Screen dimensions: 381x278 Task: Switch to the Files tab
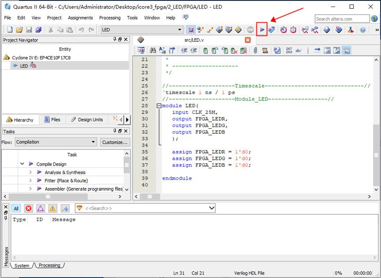52,119
